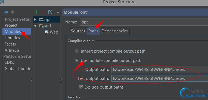Select Inherit project compile output path
Screen dimensions: 208x100
(77, 51)
